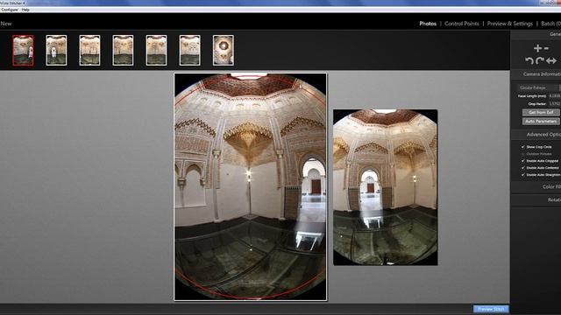Rotate photo clockwise with right arrow icon
561x315 pixels.
tap(540, 60)
